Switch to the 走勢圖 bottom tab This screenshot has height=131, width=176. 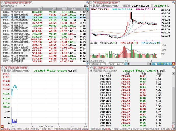[x=4, y=129]
